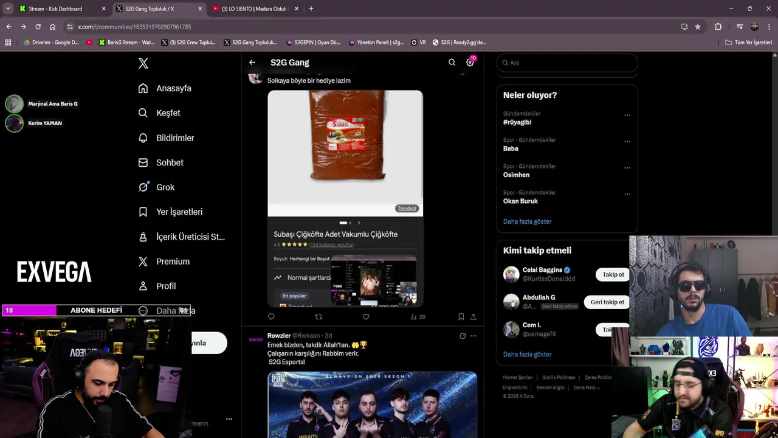Open more options for #rüyagibi trend
This screenshot has height=438, width=778.
[627, 115]
